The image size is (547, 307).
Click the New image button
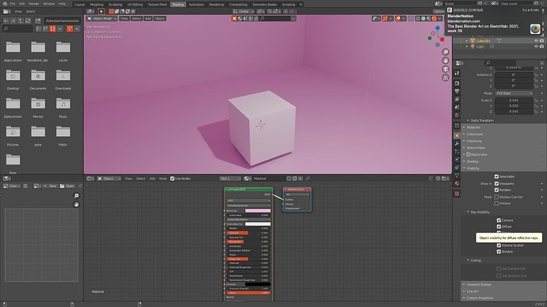50,186
